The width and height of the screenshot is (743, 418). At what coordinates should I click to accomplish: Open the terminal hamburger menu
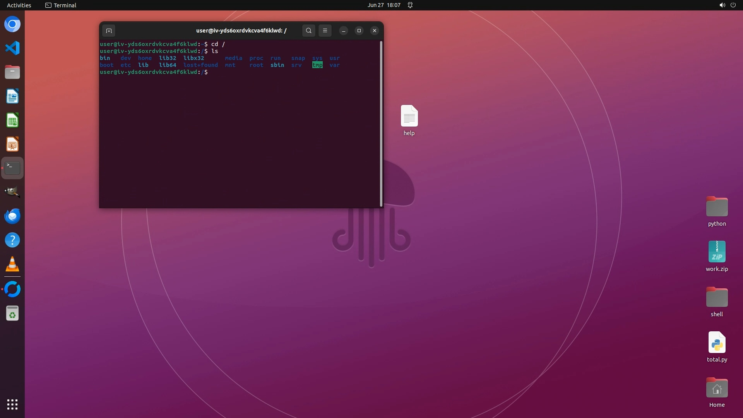(325, 31)
